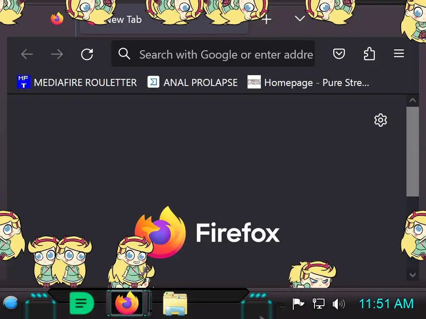Image resolution: width=426 pixels, height=319 pixels.
Task: Open the Action Center flag icon
Action: (298, 303)
